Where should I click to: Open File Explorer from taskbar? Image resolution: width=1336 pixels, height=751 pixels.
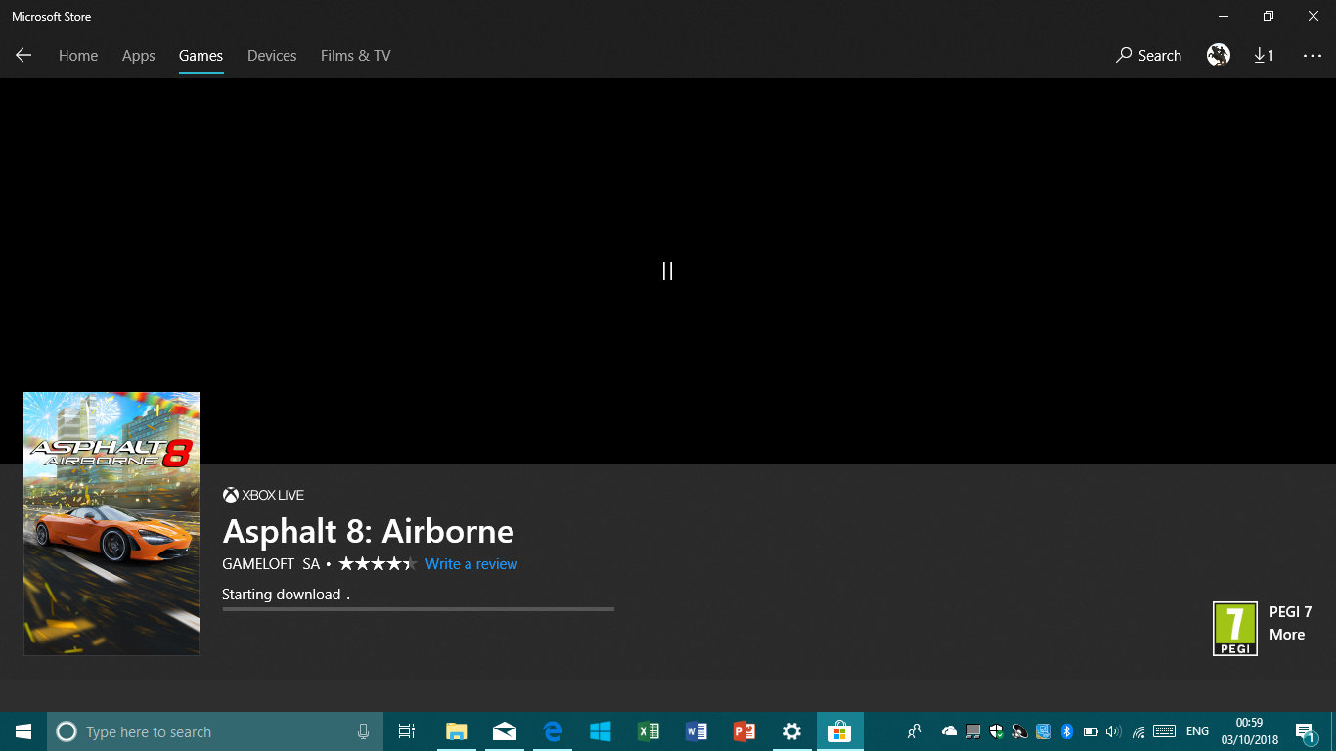(456, 731)
